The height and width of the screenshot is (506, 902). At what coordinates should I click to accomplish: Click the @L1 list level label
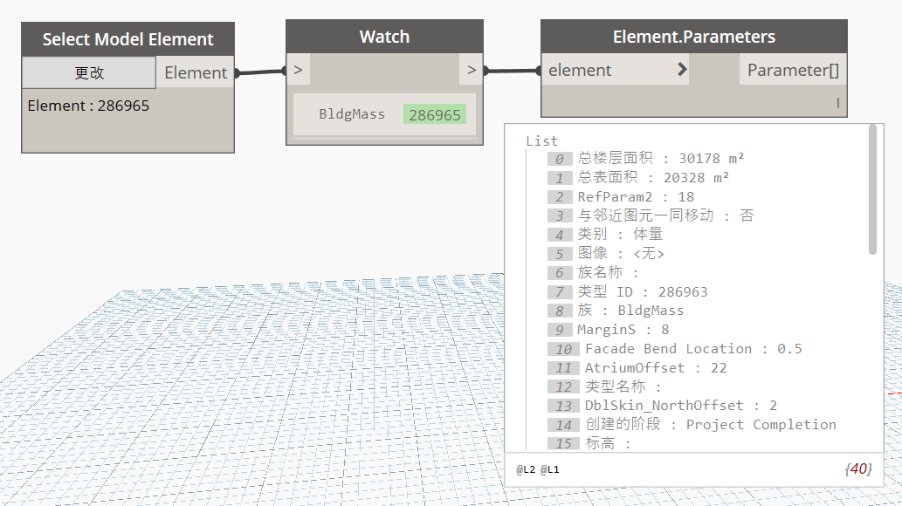(549, 469)
